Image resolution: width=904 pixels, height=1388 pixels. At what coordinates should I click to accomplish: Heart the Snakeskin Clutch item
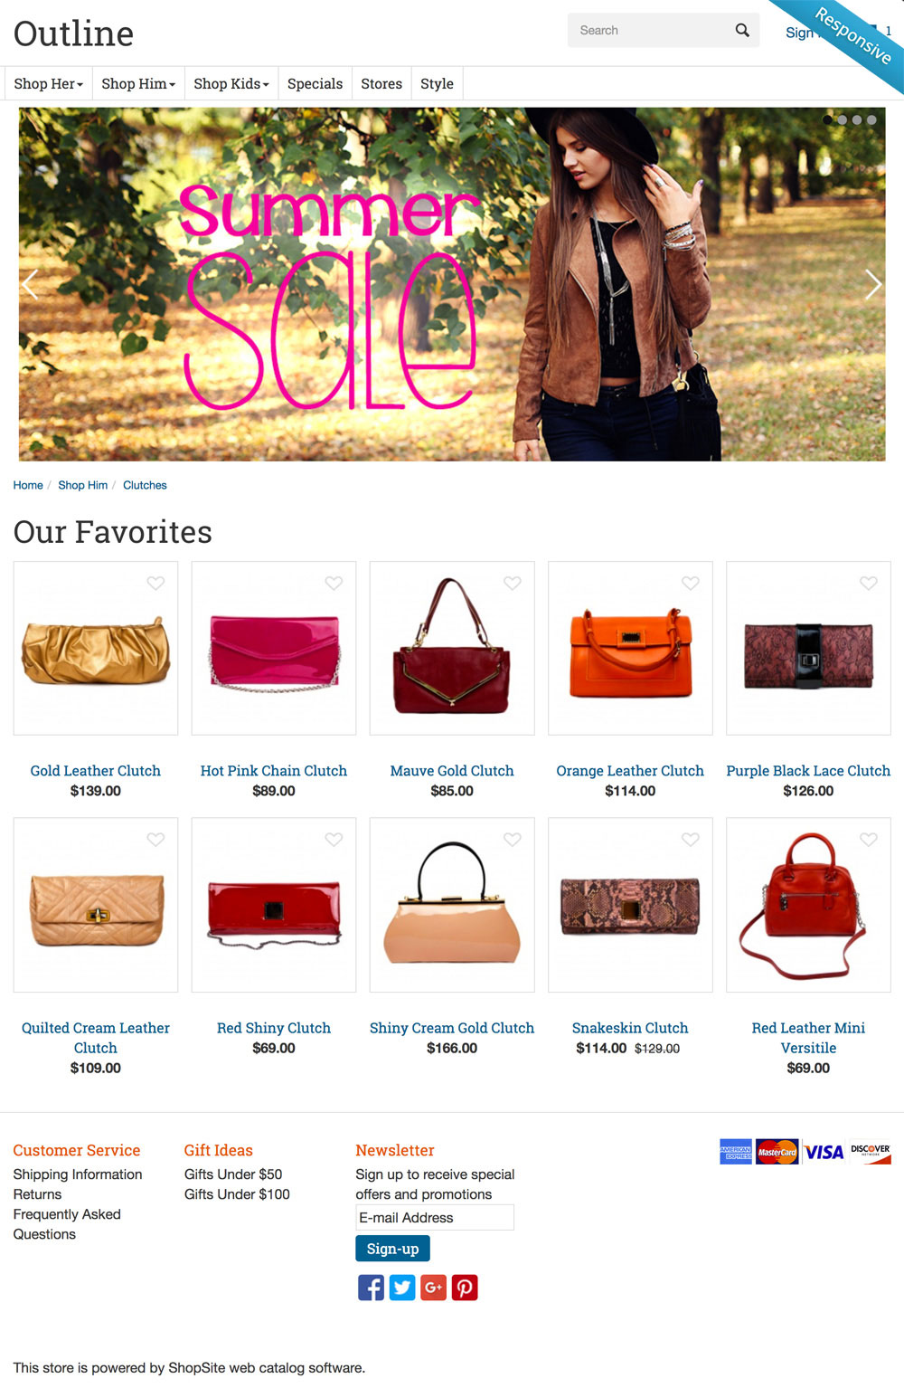tap(691, 840)
